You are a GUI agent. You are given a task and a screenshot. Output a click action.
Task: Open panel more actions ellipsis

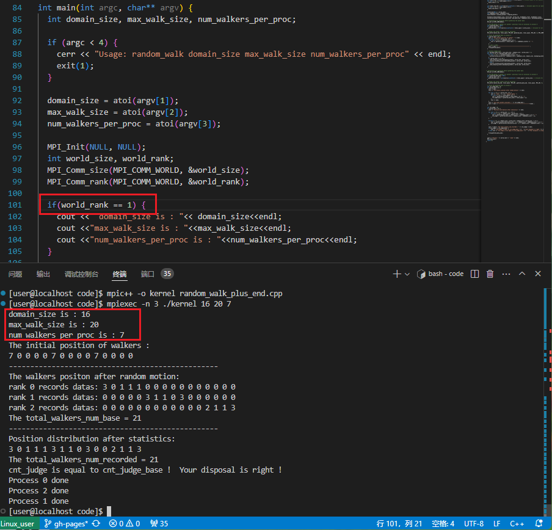click(x=506, y=274)
